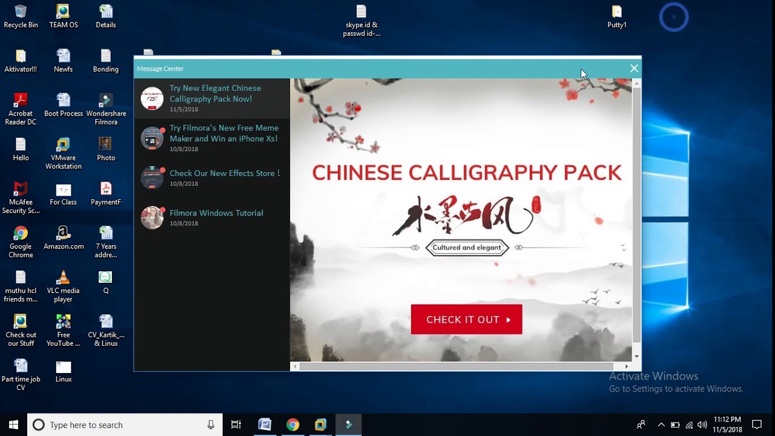Select skype id & passwd file icon
Screen dimensions: 775x436
(x=361, y=21)
